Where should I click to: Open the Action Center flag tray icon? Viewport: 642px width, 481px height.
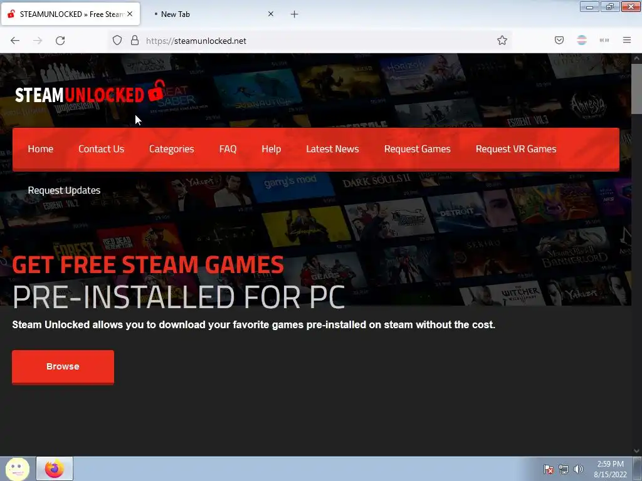coord(549,469)
